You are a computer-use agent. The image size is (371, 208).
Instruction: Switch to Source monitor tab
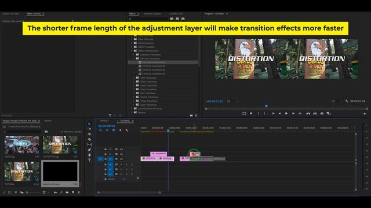tap(11, 14)
